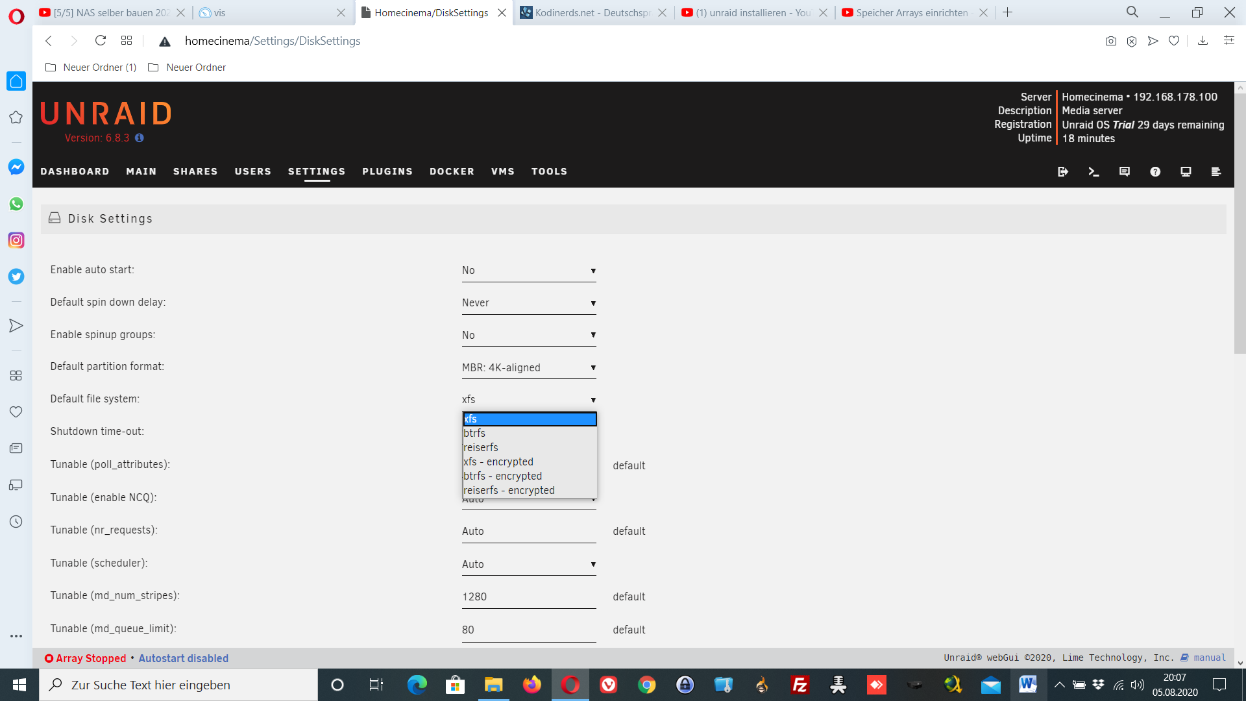Screen dimensions: 1246x701
Task: Click the new tab plus button
Action: click(1008, 12)
